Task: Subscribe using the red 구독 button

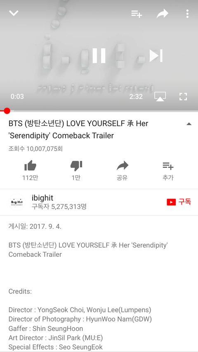Action: [x=179, y=202]
